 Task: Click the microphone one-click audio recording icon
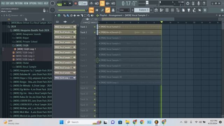[198, 3]
